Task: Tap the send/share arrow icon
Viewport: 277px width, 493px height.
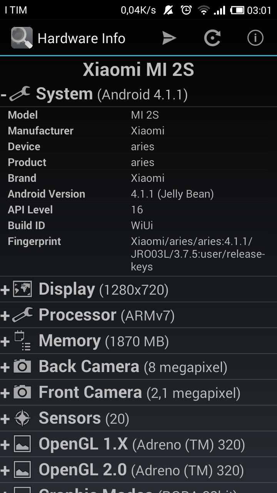Action: [x=169, y=38]
